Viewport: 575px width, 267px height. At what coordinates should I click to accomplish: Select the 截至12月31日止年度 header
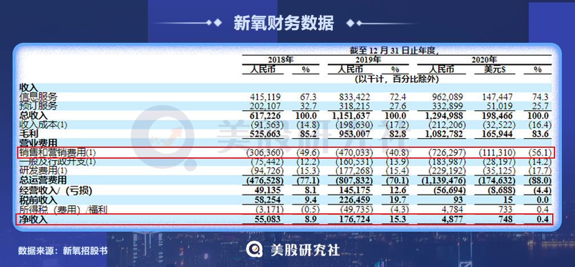click(395, 50)
